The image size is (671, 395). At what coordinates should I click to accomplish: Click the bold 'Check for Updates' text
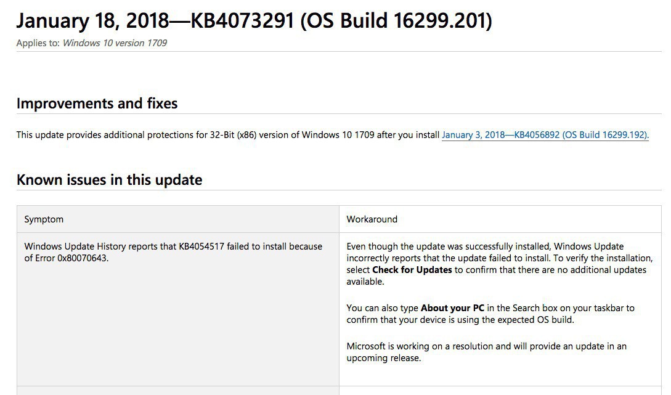[412, 270]
